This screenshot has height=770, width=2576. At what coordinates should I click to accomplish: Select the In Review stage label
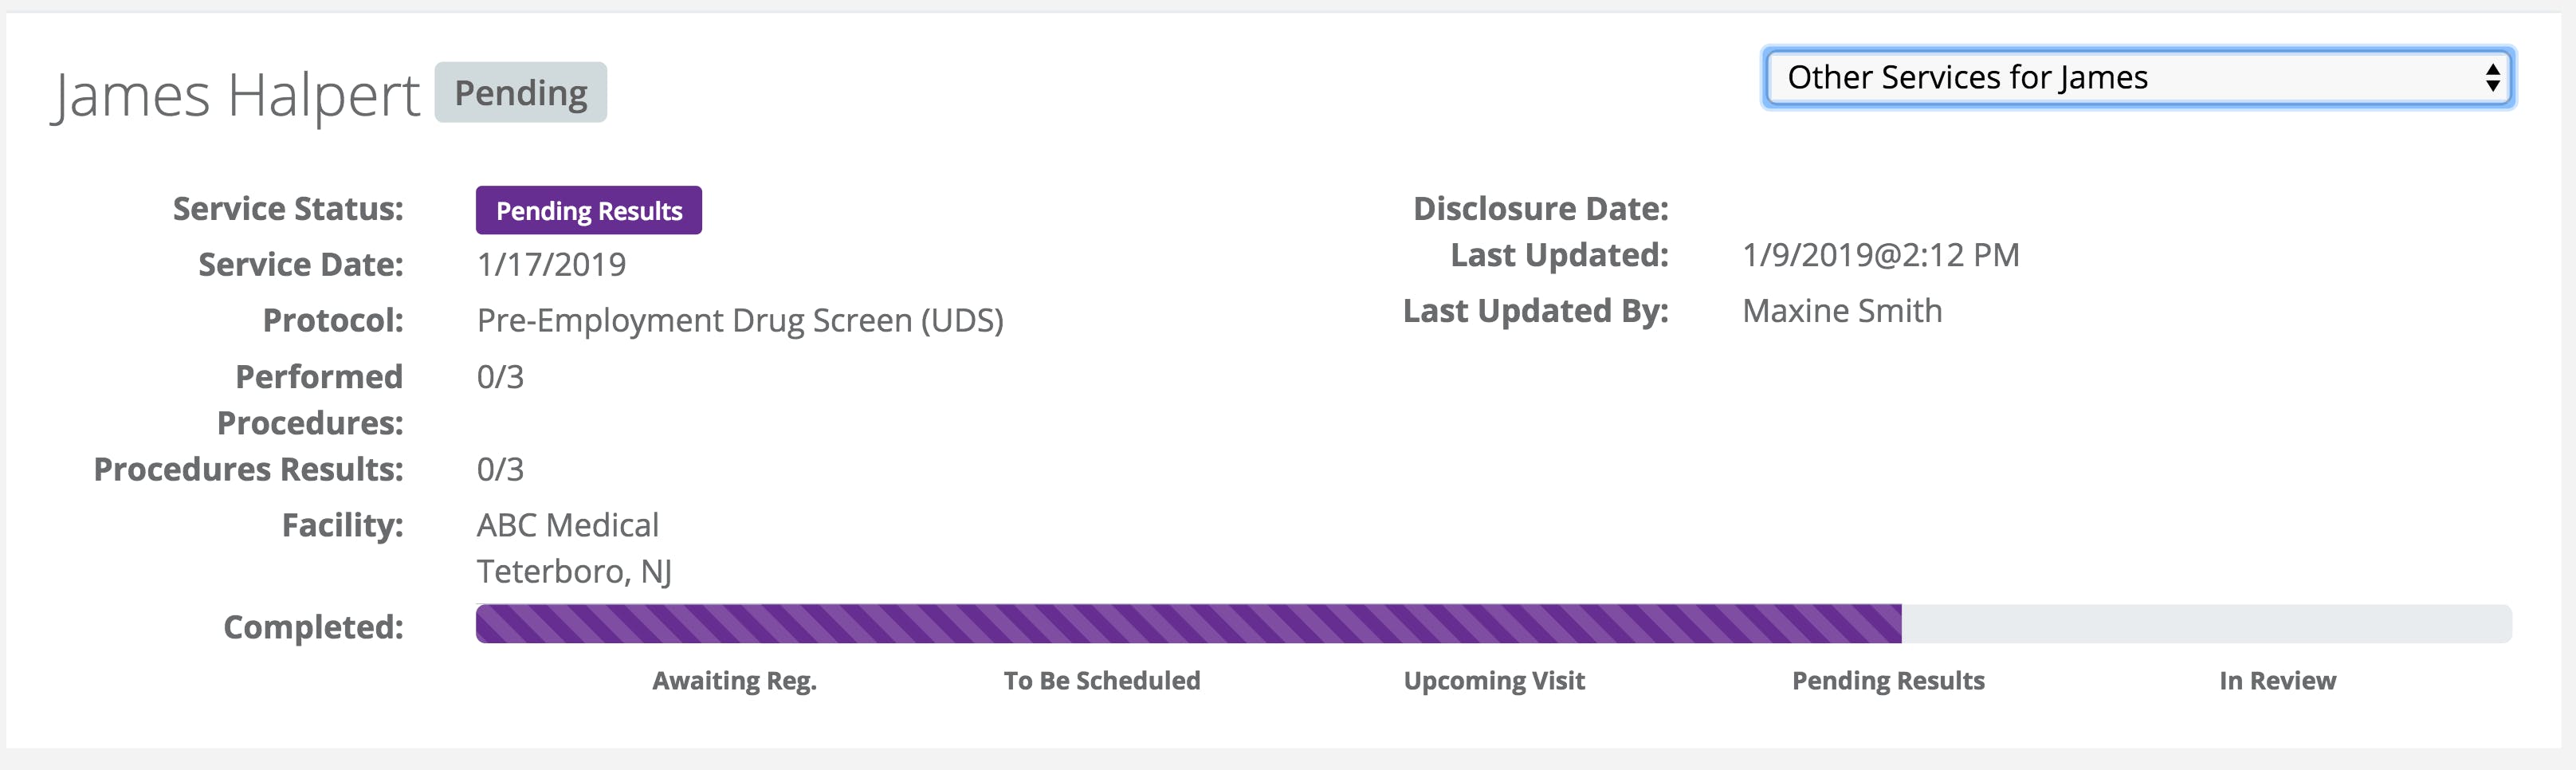coord(2277,681)
